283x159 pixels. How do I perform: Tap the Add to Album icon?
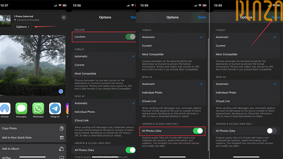pos(61,149)
